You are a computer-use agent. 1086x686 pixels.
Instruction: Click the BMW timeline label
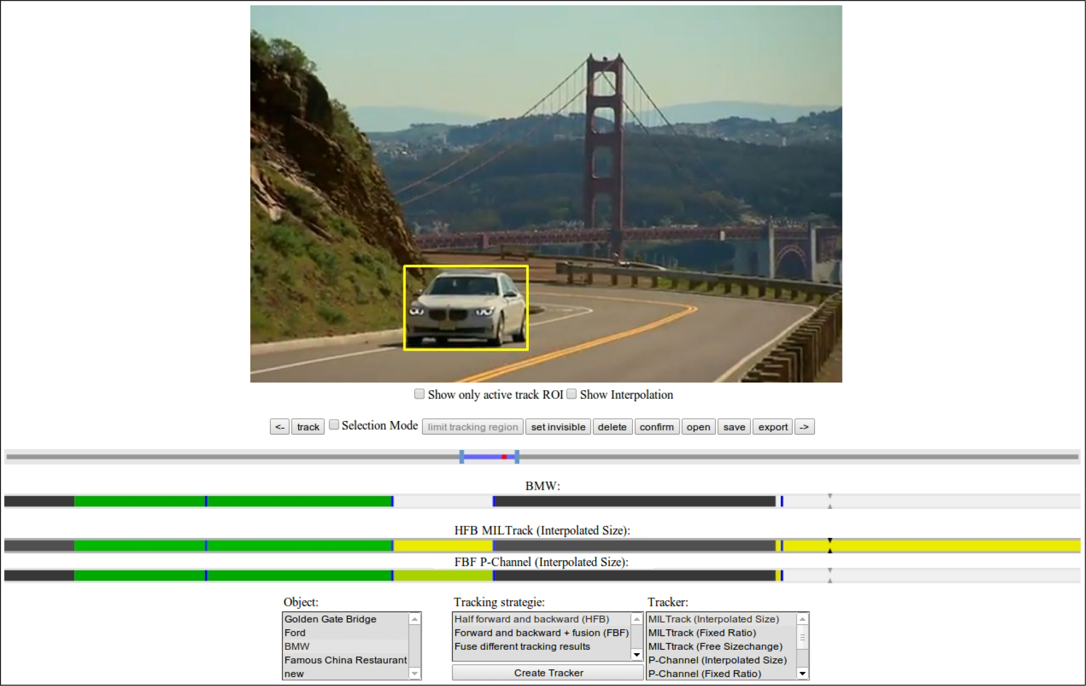pos(542,486)
